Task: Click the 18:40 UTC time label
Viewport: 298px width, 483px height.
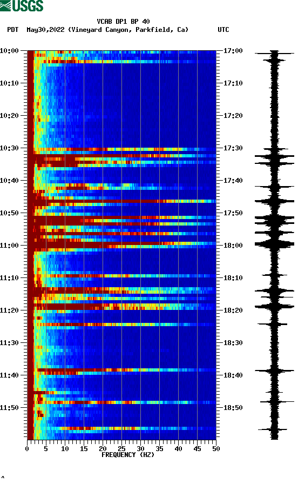Action: (x=233, y=375)
